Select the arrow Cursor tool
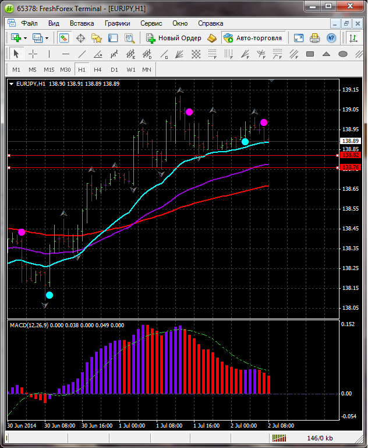 (x=16, y=54)
